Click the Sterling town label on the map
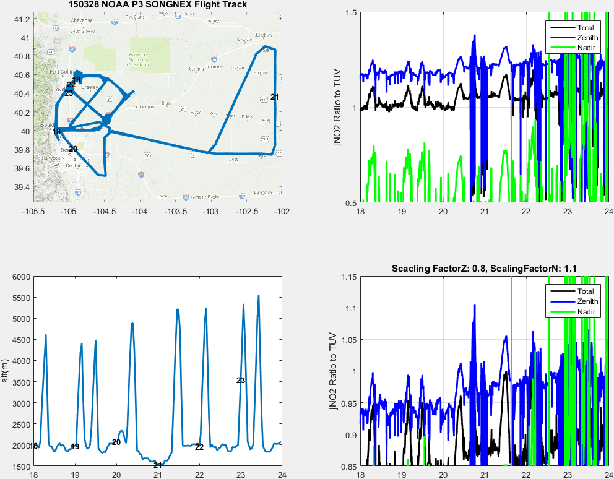The image size is (614, 479). [196, 68]
